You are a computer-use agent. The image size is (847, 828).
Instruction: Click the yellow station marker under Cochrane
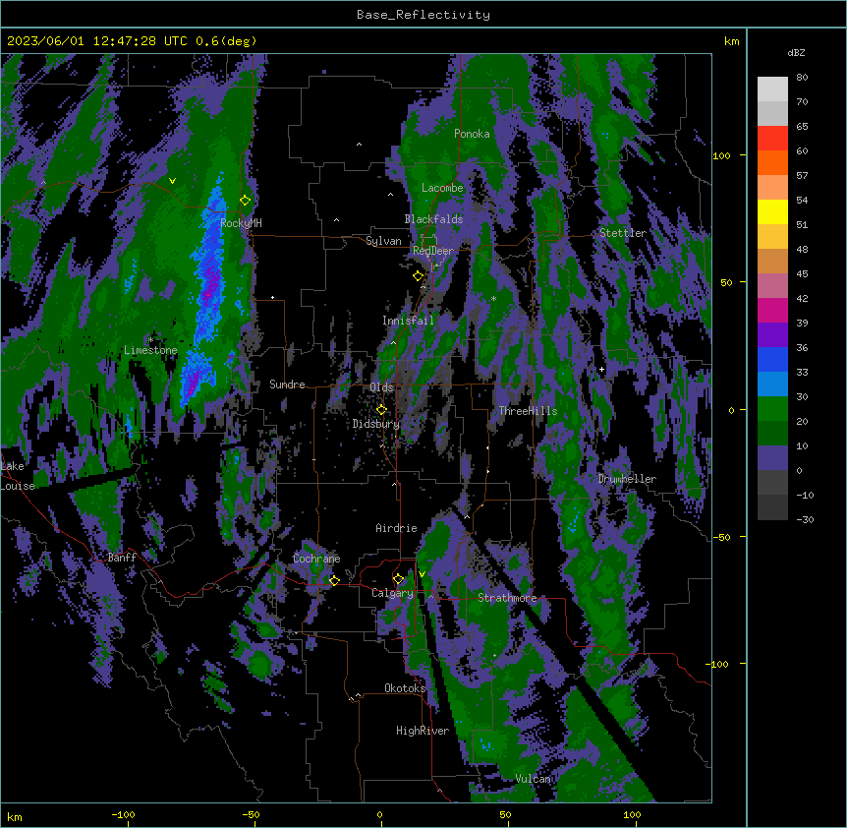point(334,580)
